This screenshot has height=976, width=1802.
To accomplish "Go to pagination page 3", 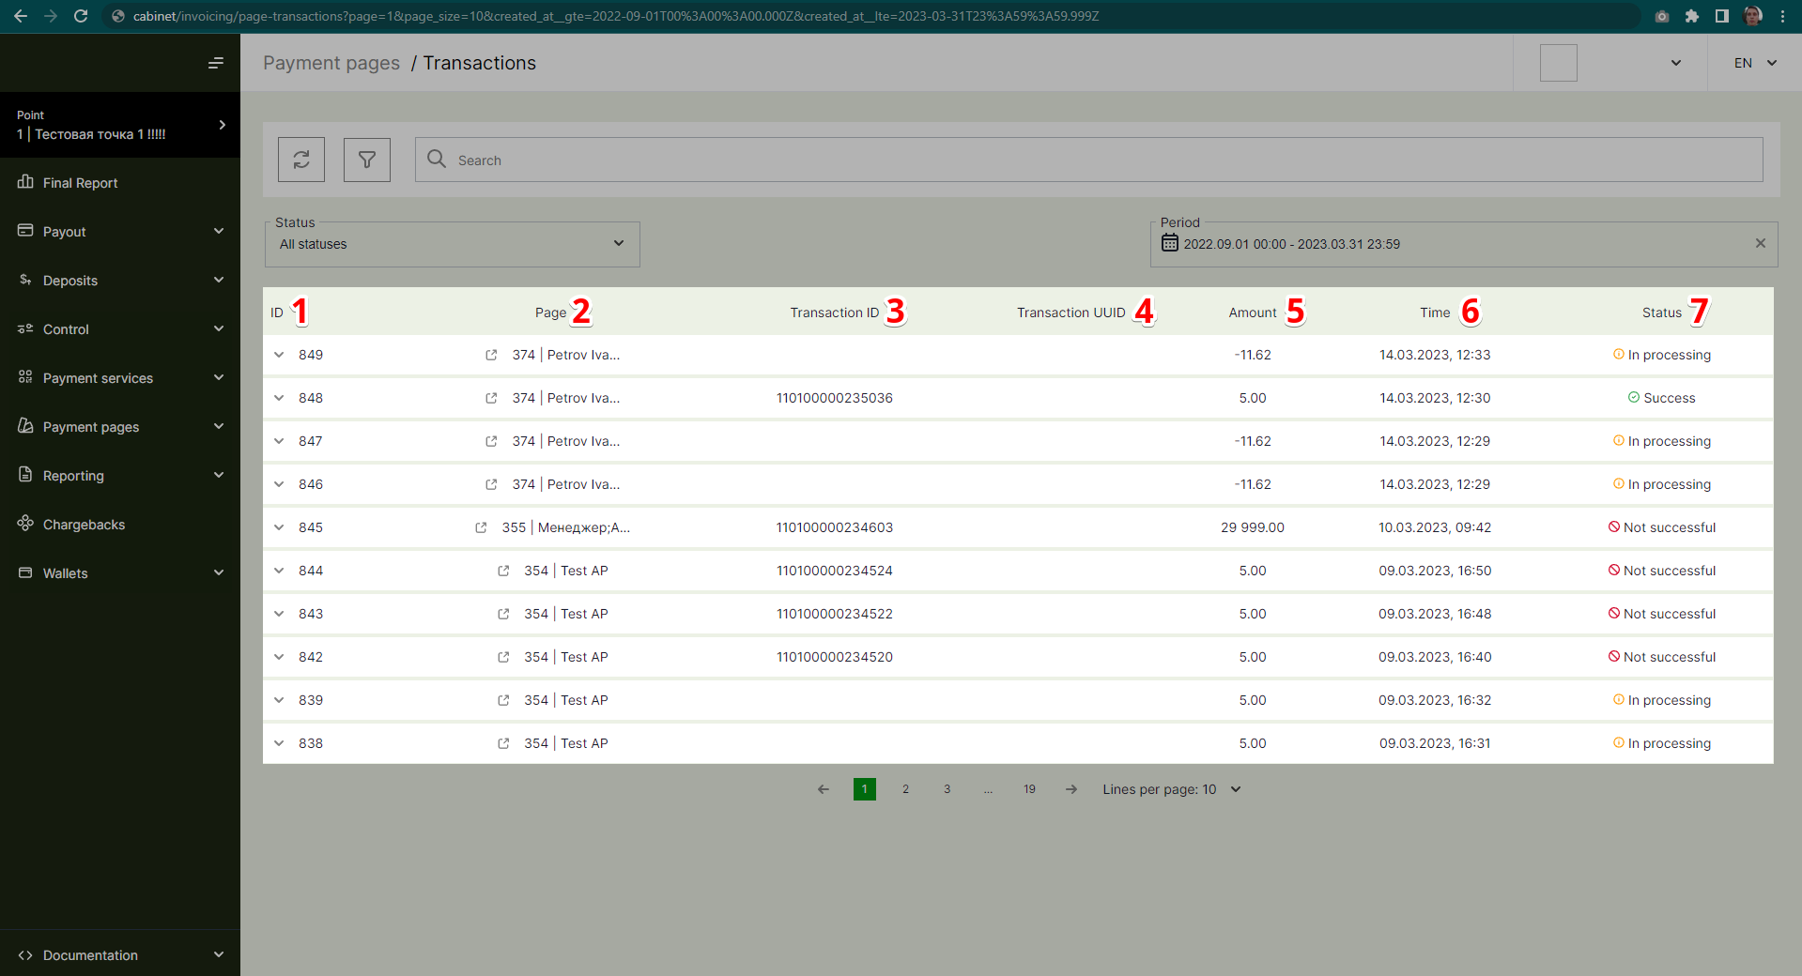I will click(947, 789).
